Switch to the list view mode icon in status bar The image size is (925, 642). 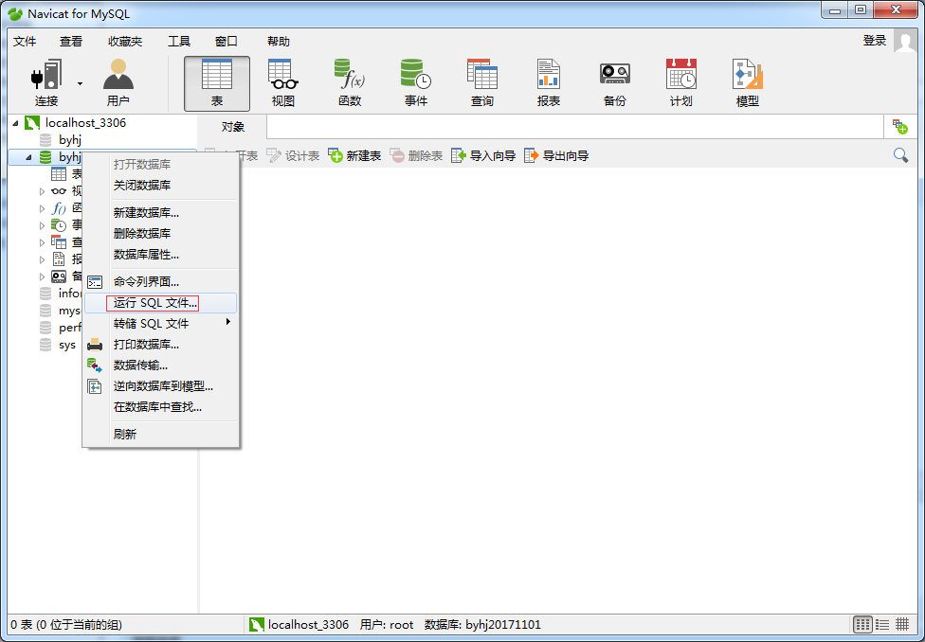pyautogui.click(x=882, y=624)
